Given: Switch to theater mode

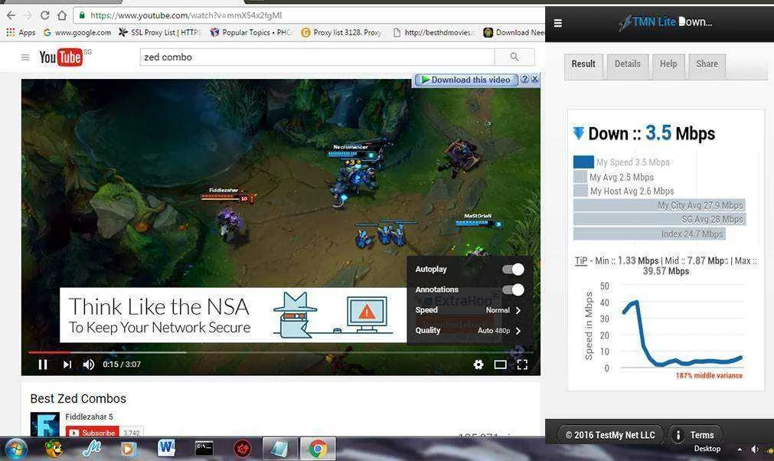Looking at the screenshot, I should [x=501, y=365].
